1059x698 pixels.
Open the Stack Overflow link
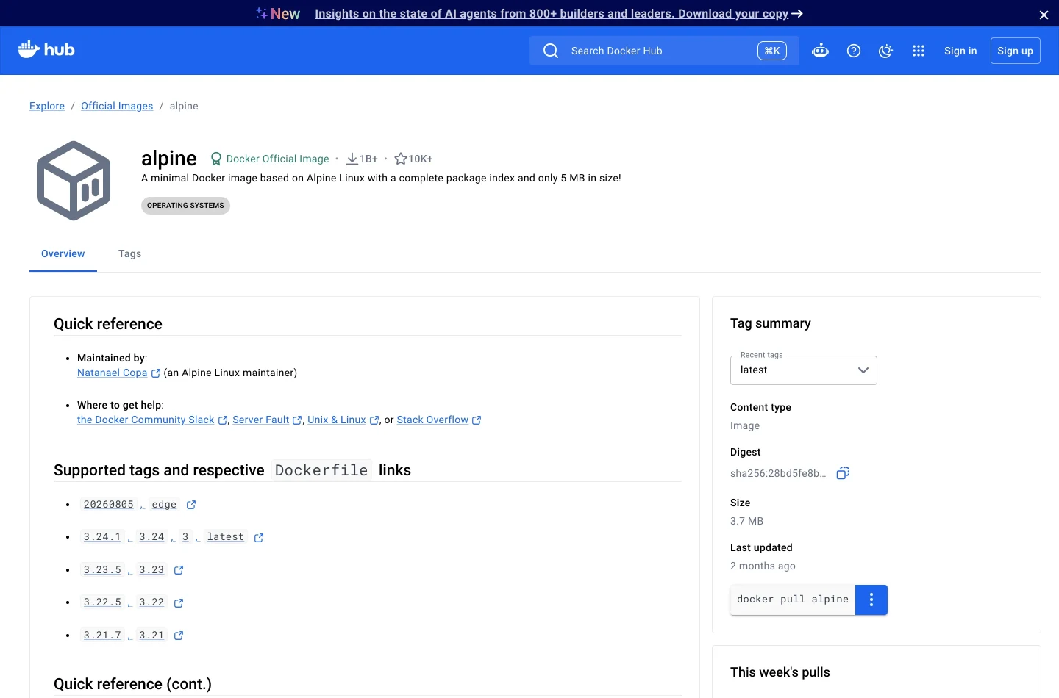432,420
